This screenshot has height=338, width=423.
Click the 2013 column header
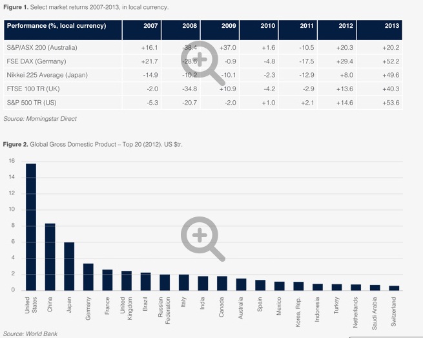[x=391, y=26]
